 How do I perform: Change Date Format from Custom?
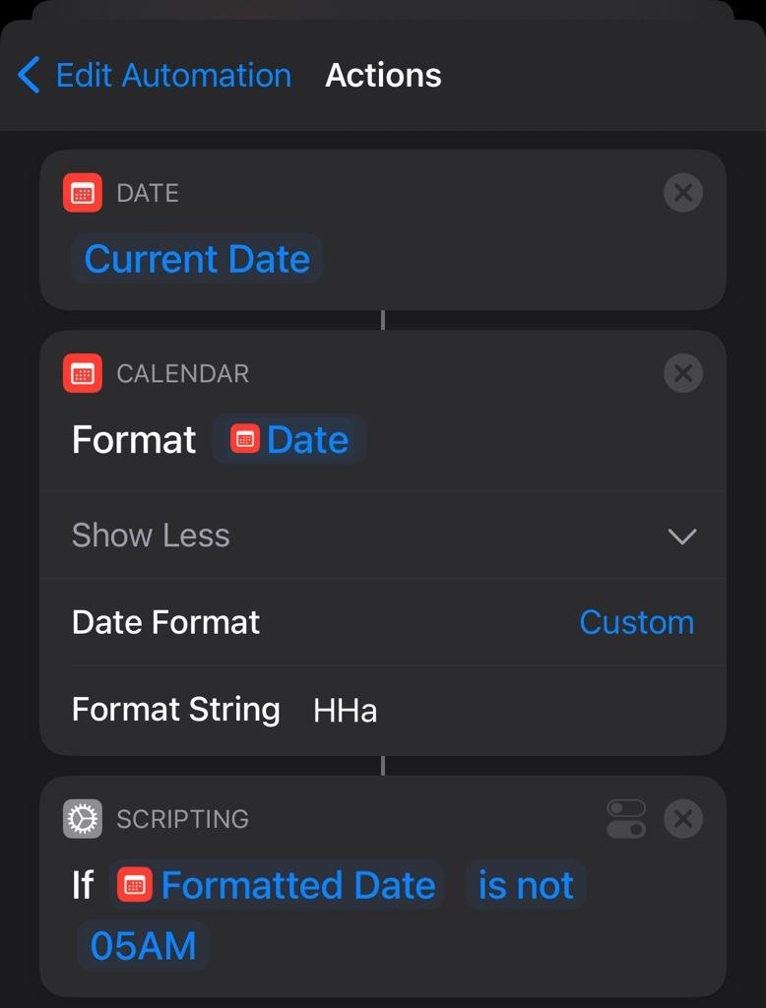click(x=636, y=622)
